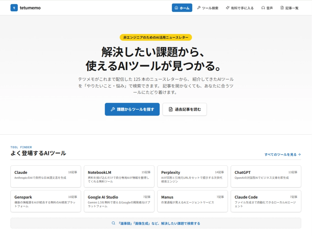Click the テツメモがこれまで配信した 125 本 paragraph
The height and width of the screenshot is (236, 312).
pos(156,86)
